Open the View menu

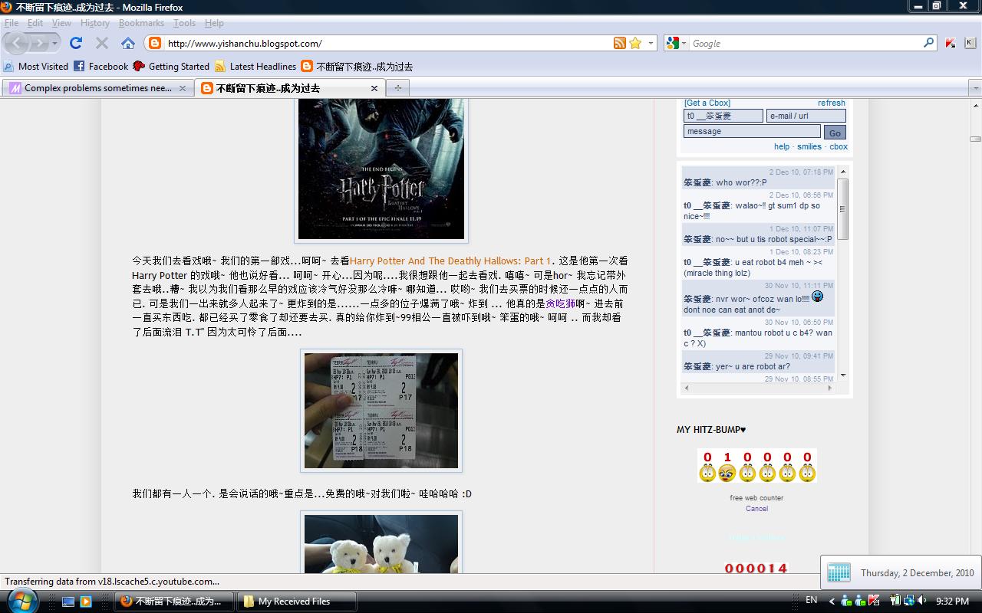point(61,23)
